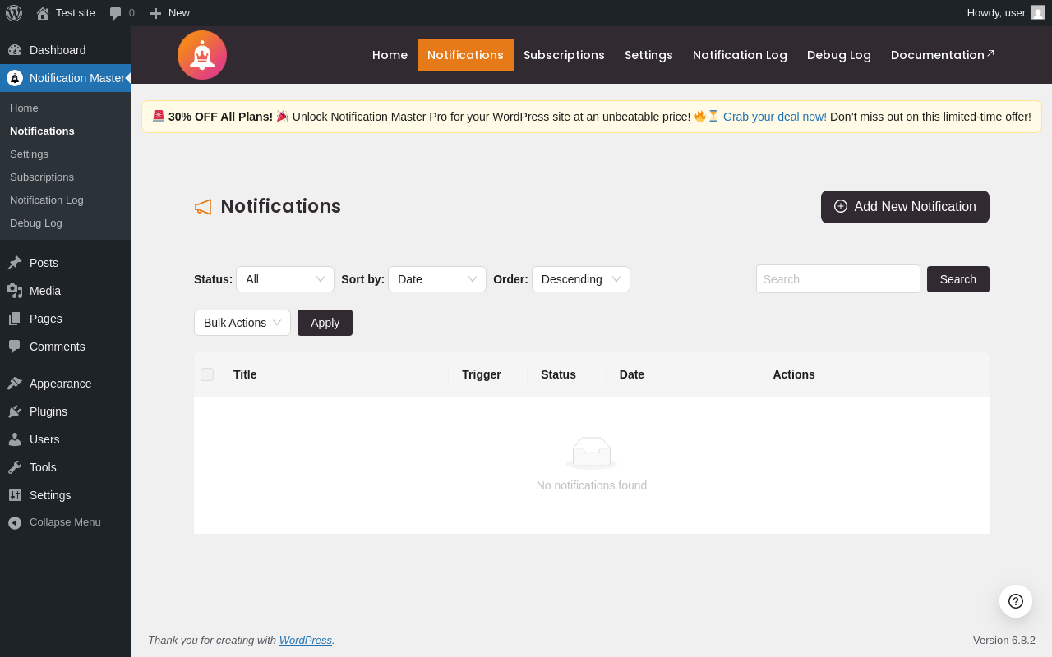This screenshot has height=657, width=1052.
Task: Select the Notifications tab in plugin header
Action: [465, 55]
